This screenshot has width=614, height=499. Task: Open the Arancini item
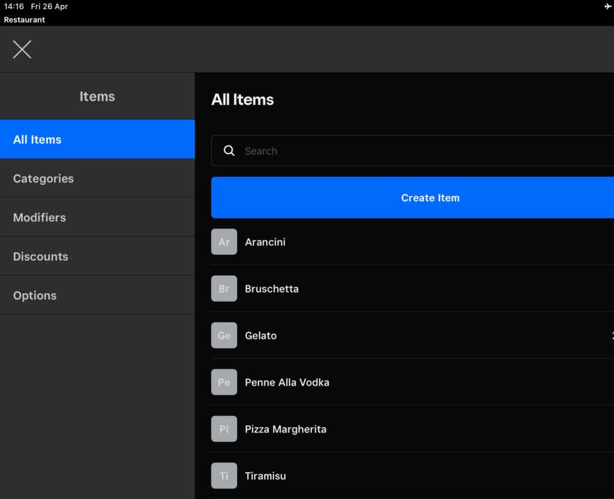click(265, 242)
